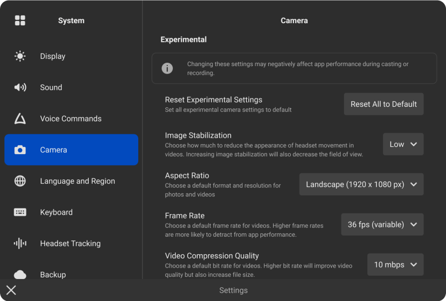Screen dimensions: 446x301
Task: Click the Backup cloud icon
Action: tap(20, 275)
